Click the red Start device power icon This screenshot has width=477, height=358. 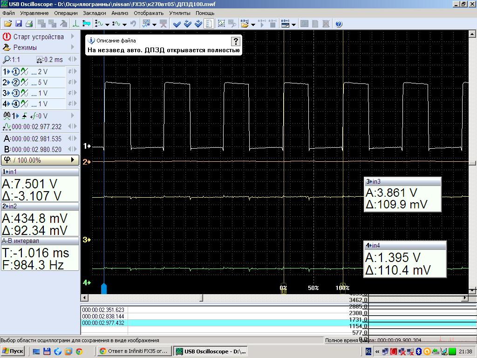7,36
